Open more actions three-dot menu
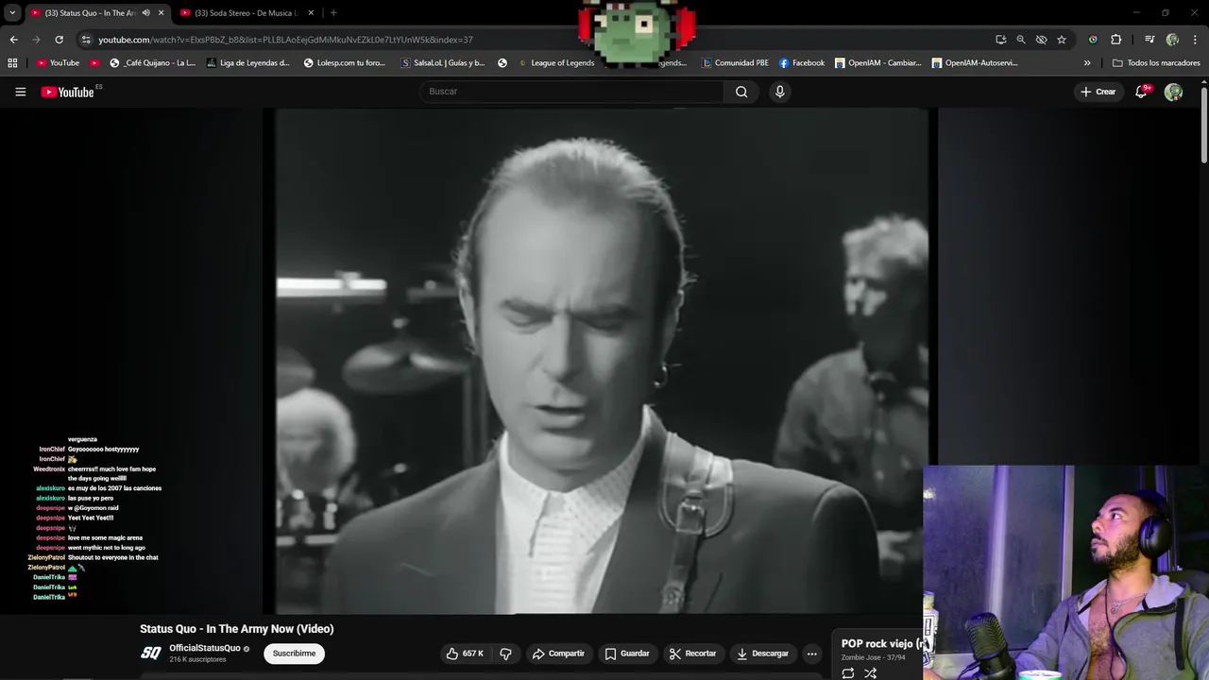Viewport: 1209px width, 680px height. pos(811,654)
